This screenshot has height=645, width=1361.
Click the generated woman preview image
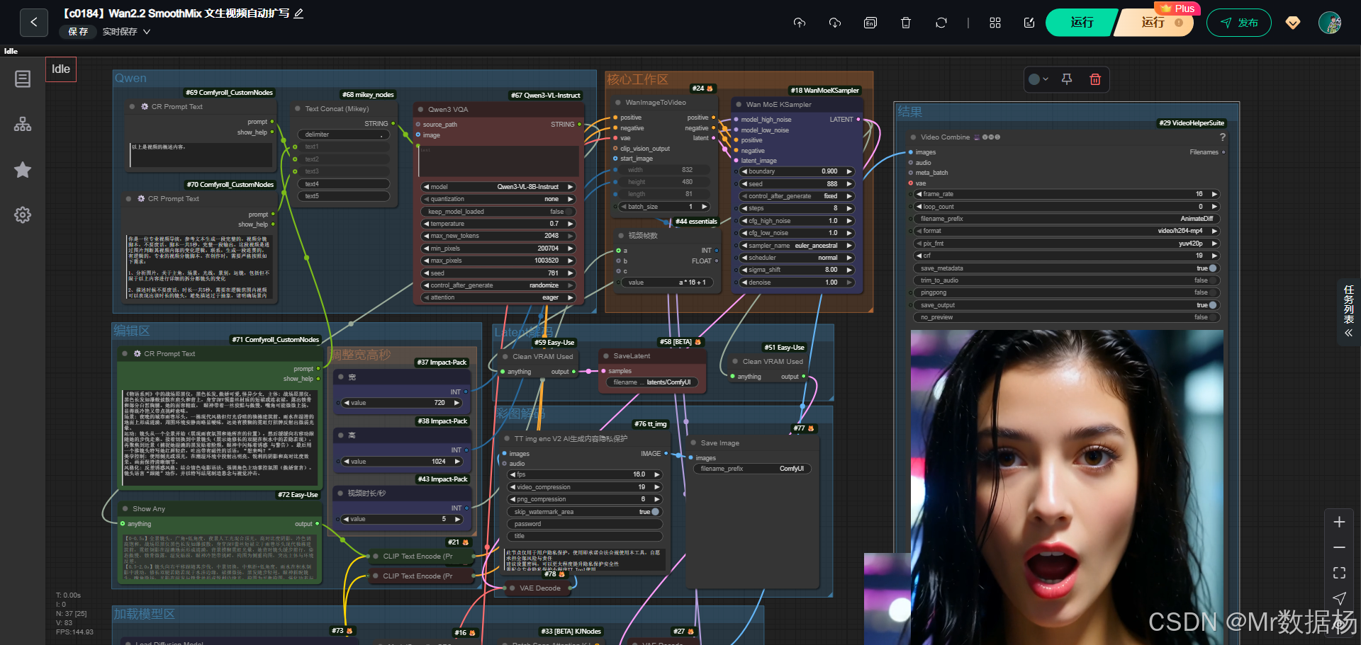1067,487
